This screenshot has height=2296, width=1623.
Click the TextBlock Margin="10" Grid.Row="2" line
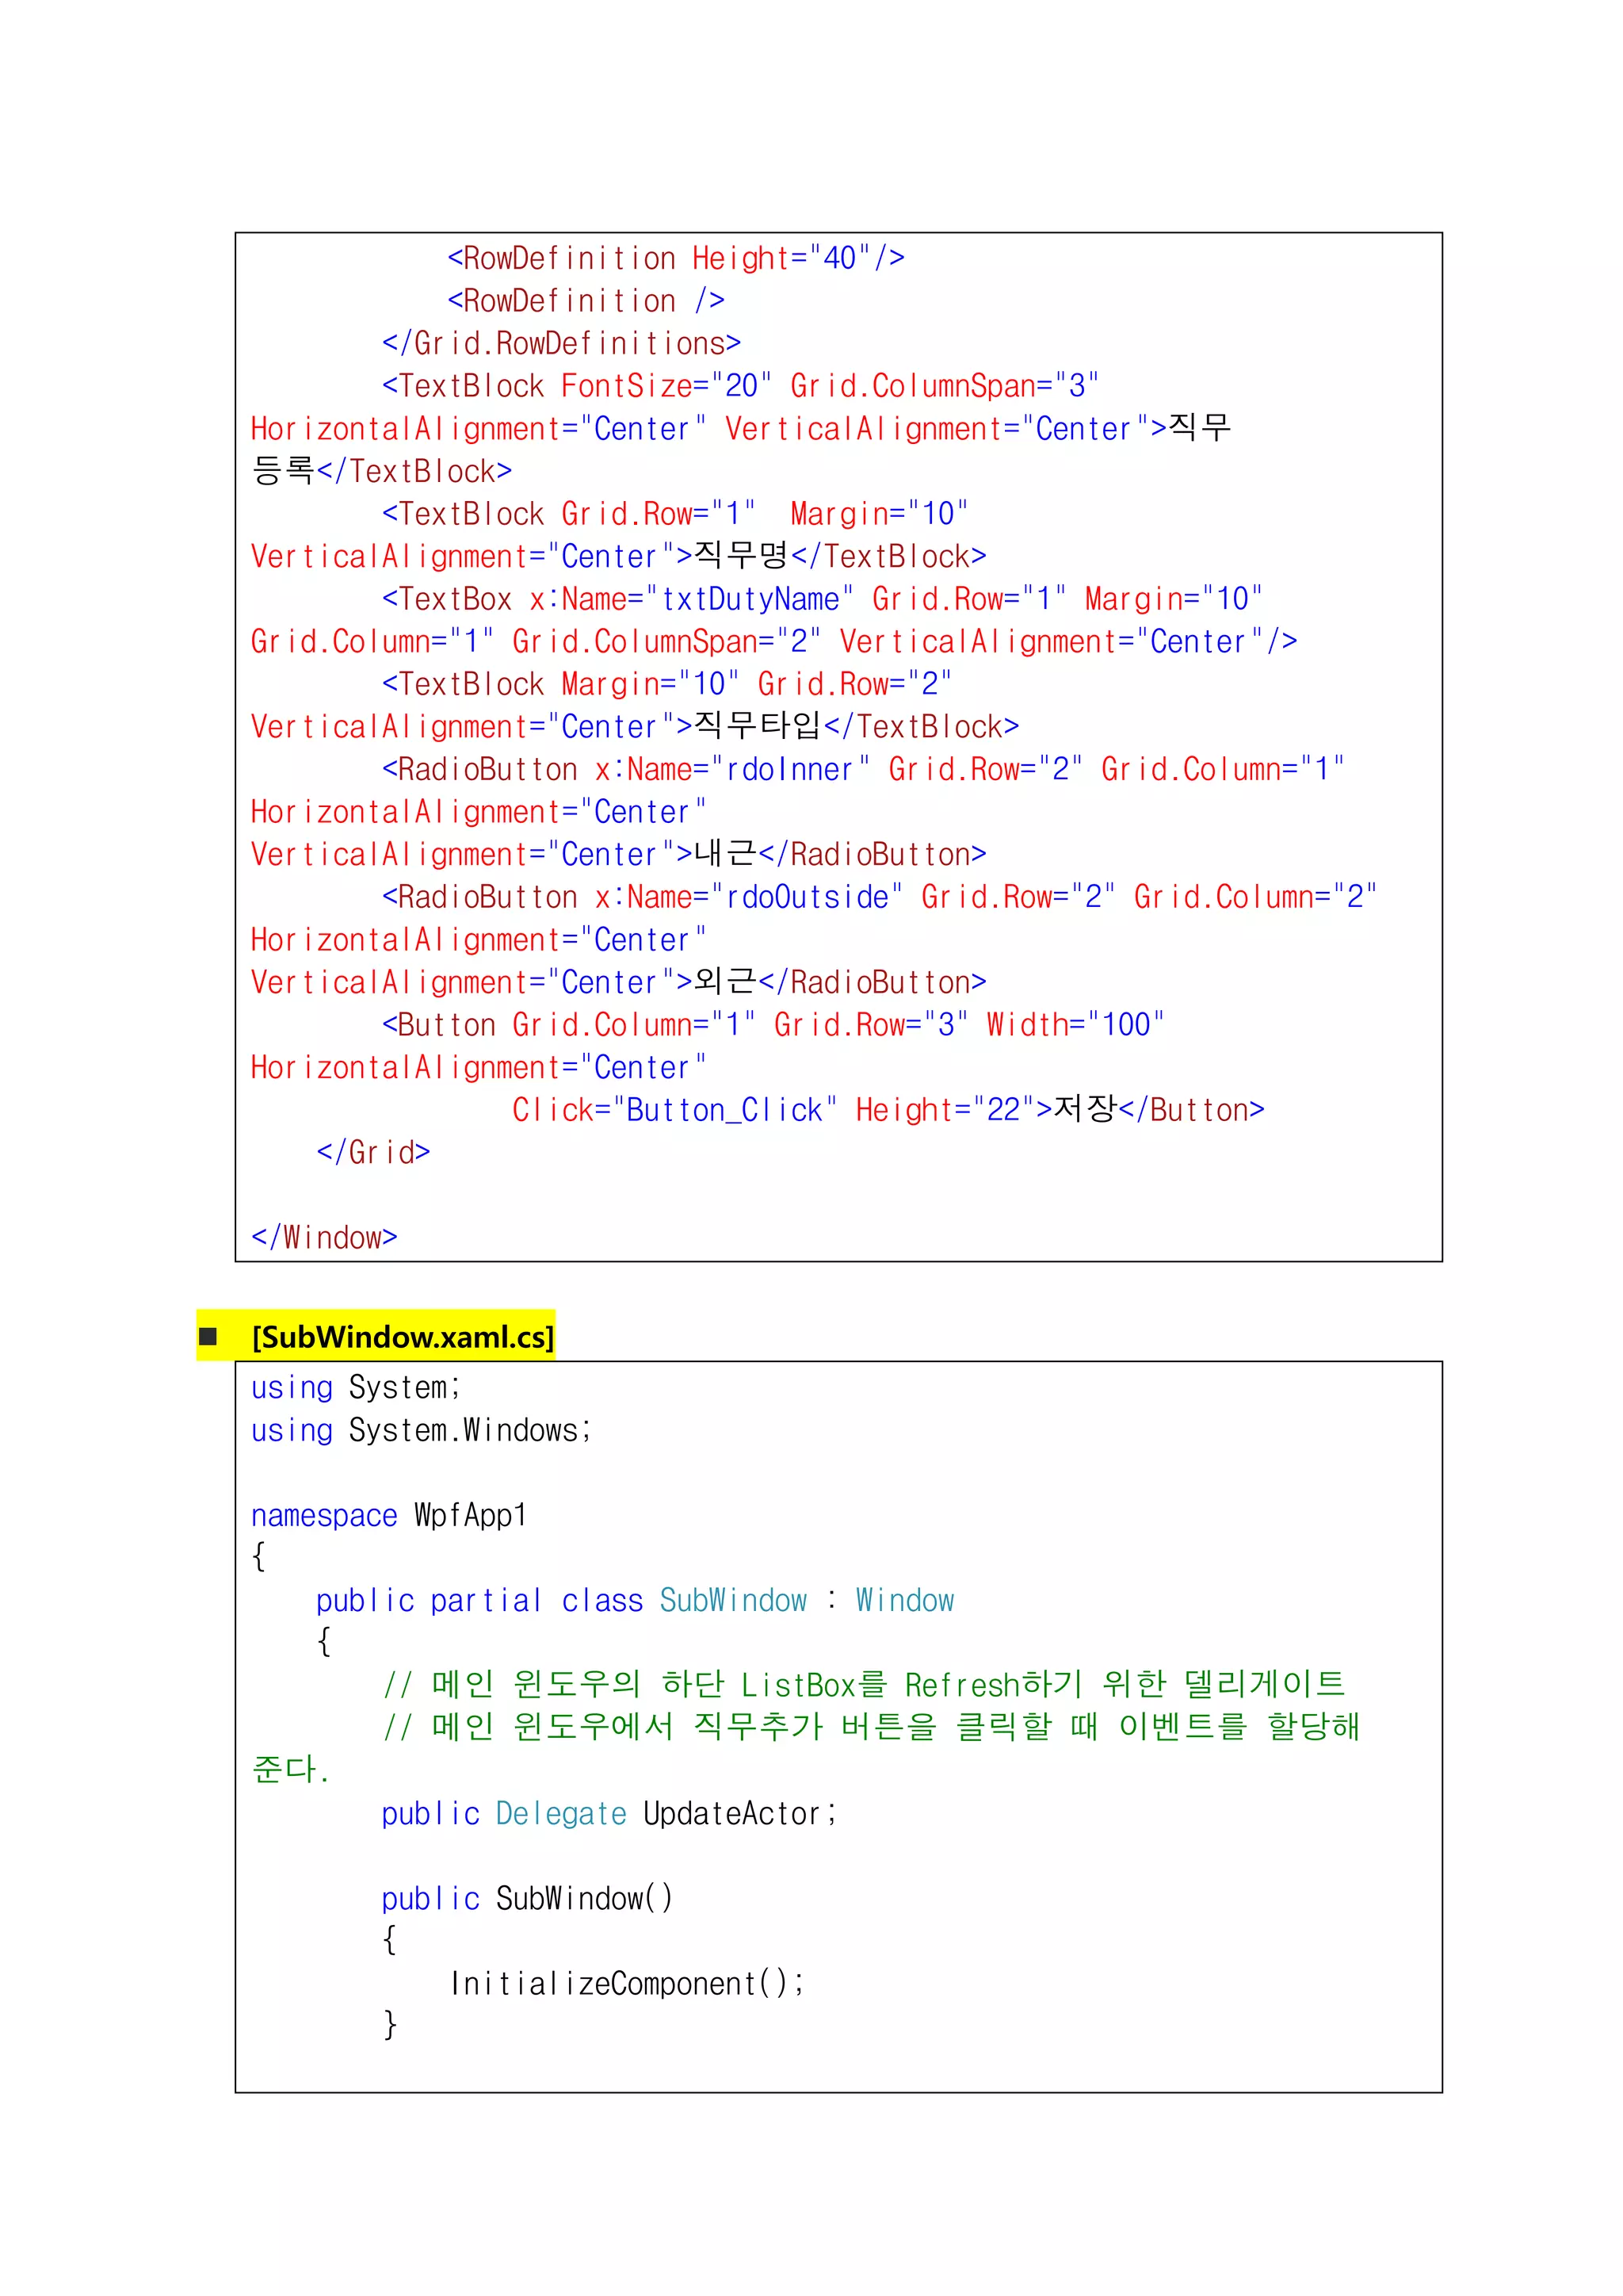point(666,684)
